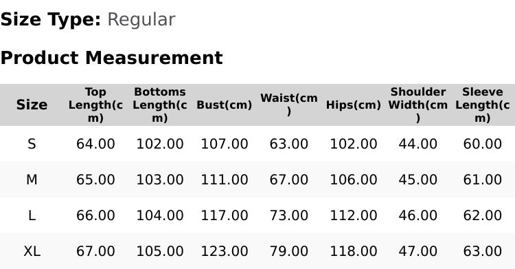Image resolution: width=515 pixels, height=269 pixels.
Task: Click the L size row label
Action: click(32, 215)
